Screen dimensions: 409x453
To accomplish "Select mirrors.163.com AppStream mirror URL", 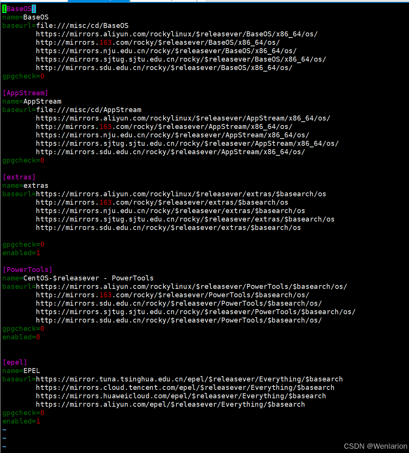I will point(165,127).
